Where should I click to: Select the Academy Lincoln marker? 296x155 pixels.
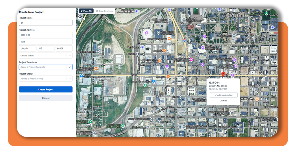point(272,60)
